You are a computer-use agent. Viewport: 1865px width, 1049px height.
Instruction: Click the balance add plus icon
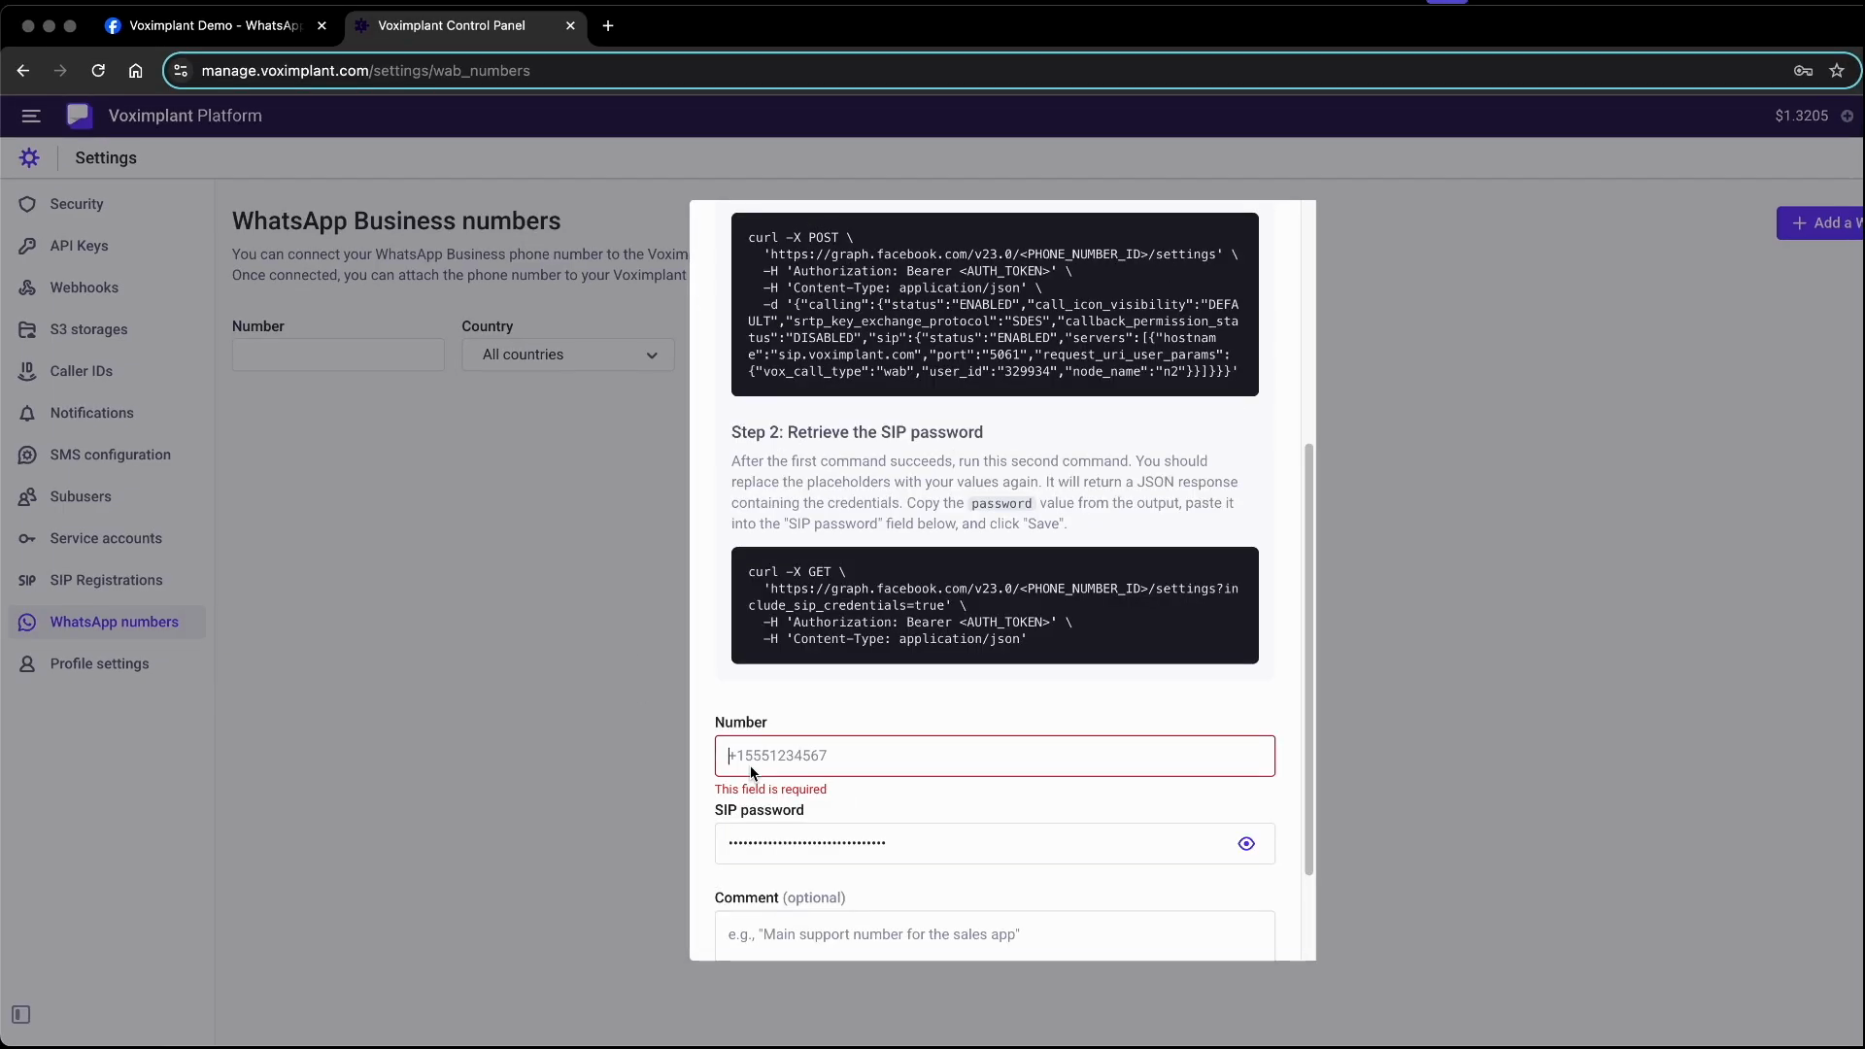coord(1847,116)
